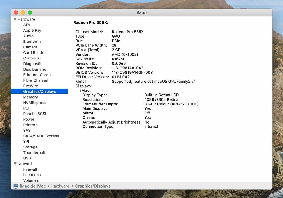This screenshot has width=283, height=198.
Task: Collapse the Hardware section triangle
Action: coord(15,19)
